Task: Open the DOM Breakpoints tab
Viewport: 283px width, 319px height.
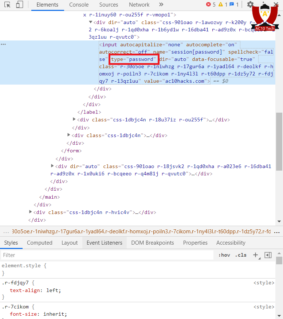Action: tap(153, 243)
